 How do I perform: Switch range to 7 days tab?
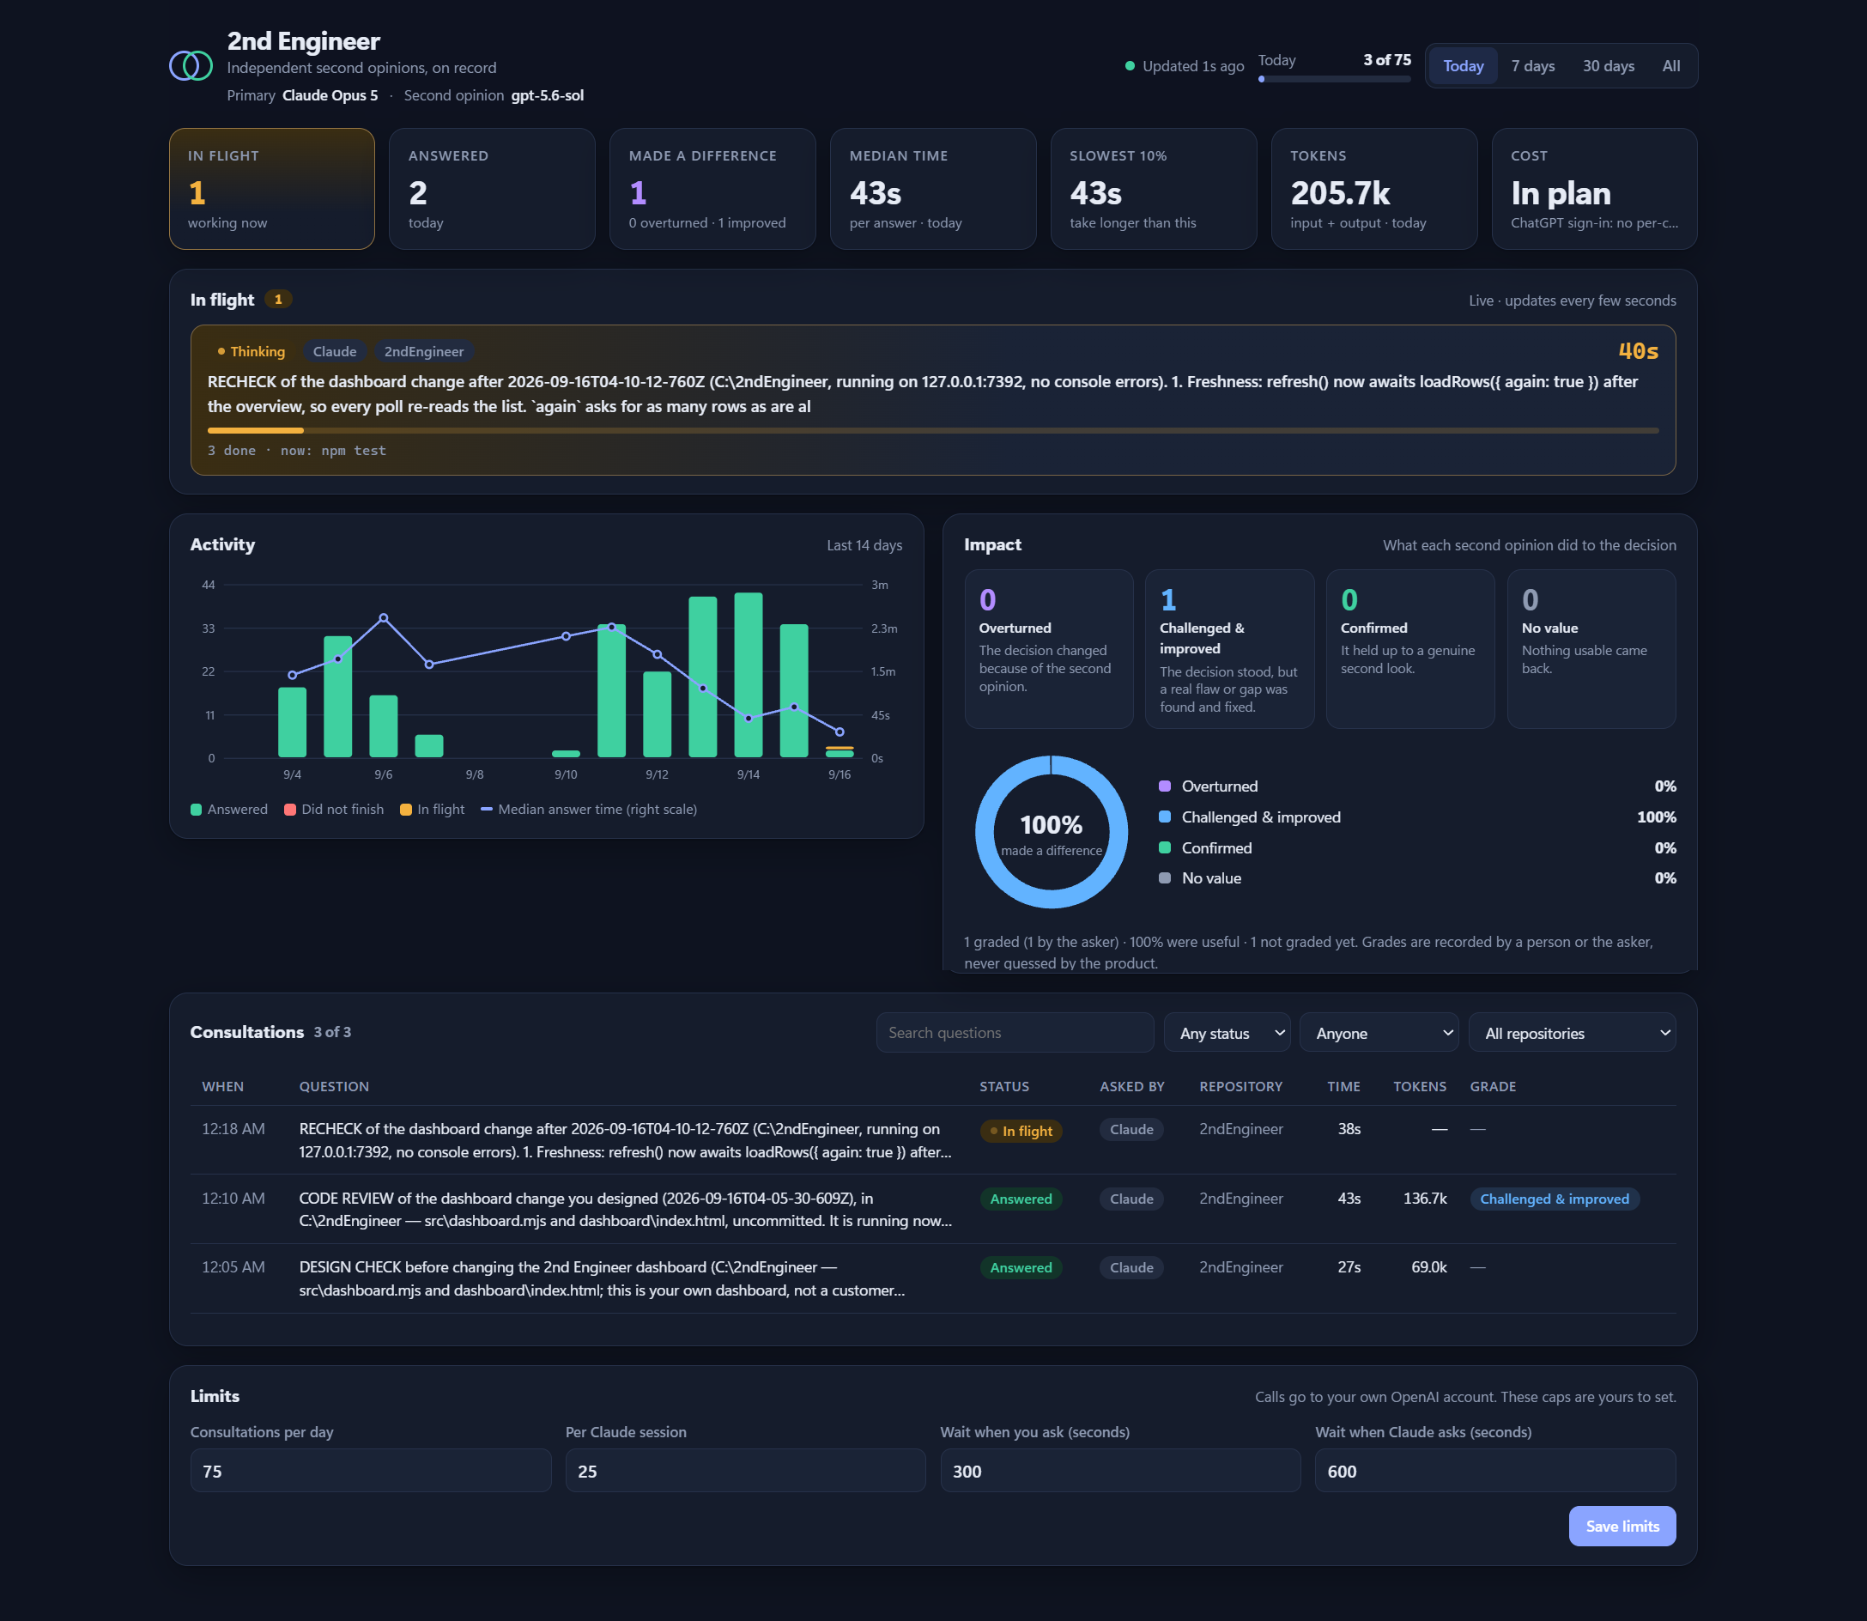point(1532,66)
